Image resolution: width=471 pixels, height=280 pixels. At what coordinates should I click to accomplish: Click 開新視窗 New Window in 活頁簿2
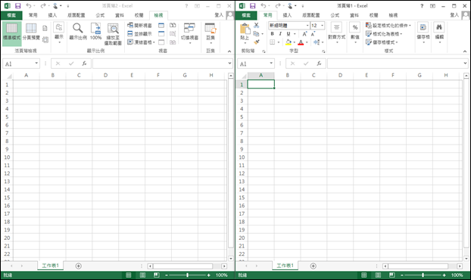click(x=139, y=26)
